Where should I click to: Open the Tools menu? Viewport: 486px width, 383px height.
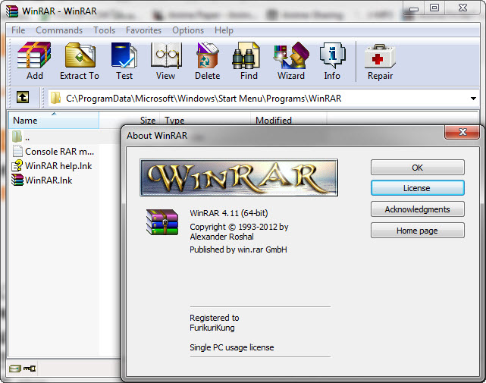click(105, 30)
